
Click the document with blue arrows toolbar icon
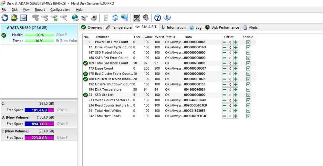point(115,18)
